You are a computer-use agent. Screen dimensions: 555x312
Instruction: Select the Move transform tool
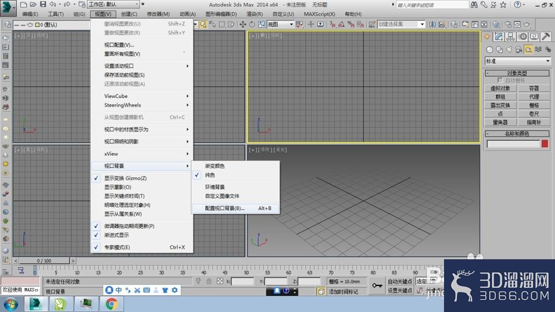click(x=243, y=24)
